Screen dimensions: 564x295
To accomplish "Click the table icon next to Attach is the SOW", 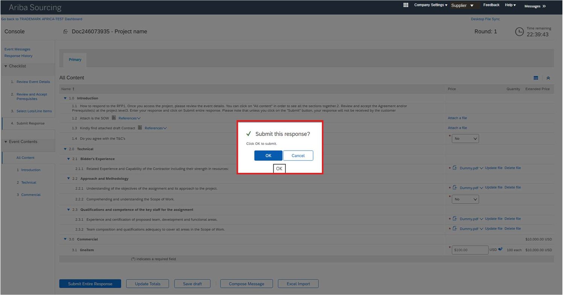I will (114, 118).
